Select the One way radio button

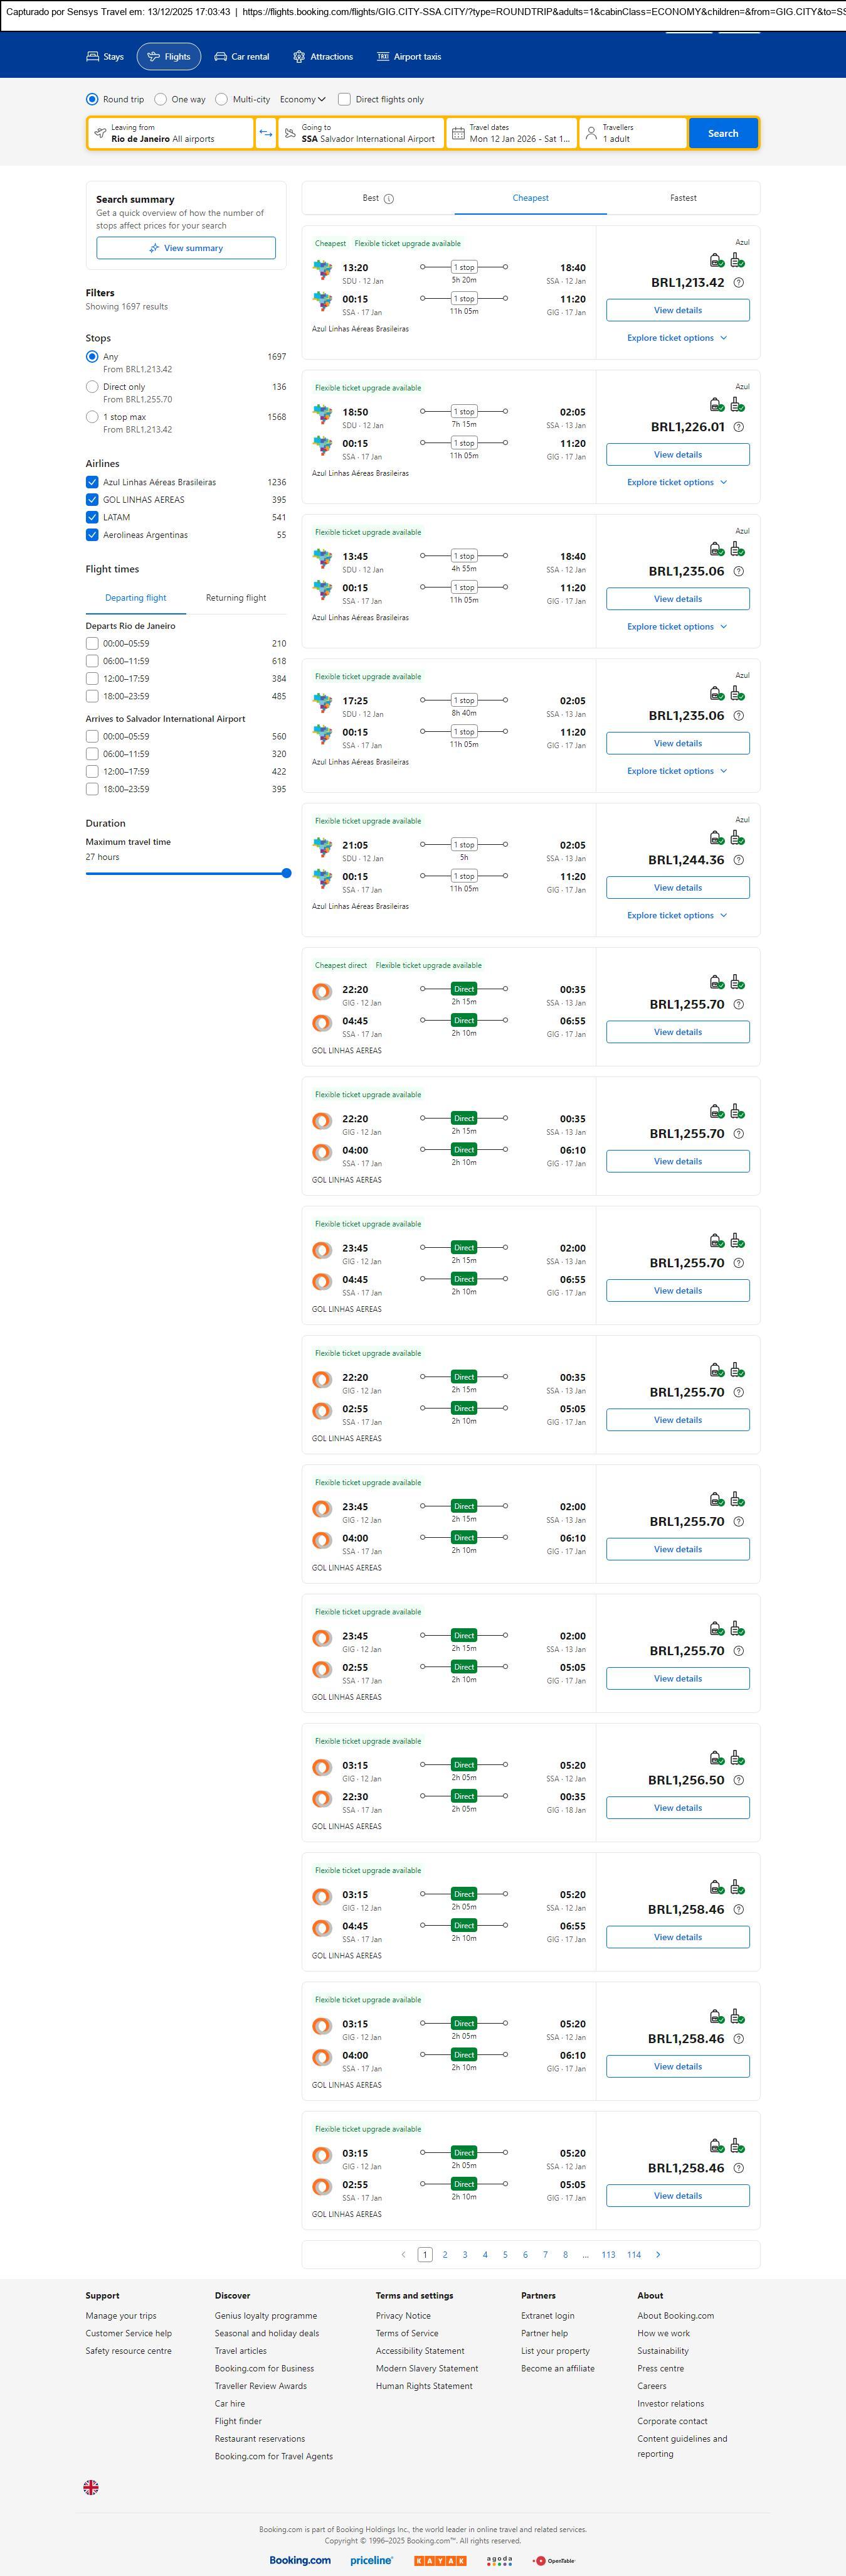click(x=161, y=99)
